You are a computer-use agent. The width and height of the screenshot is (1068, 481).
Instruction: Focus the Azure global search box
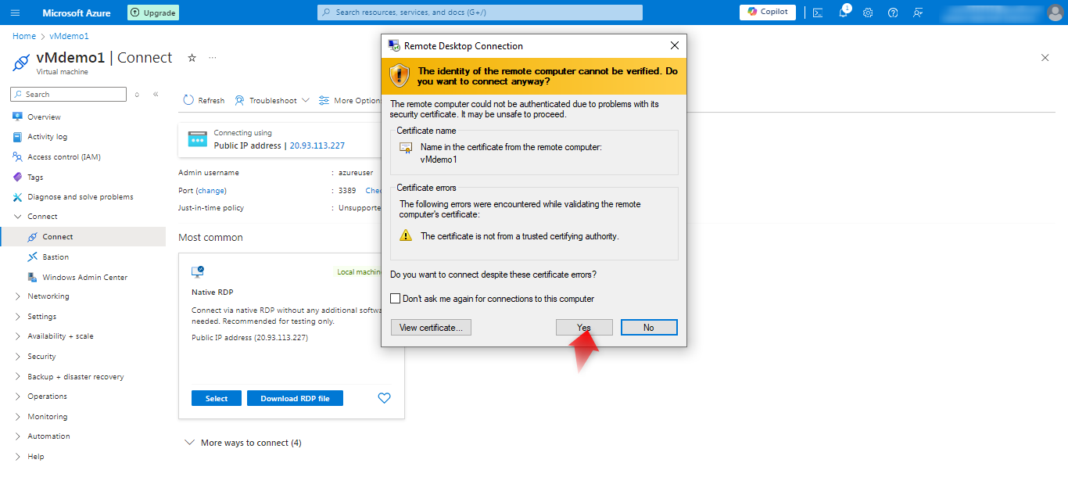tap(480, 13)
